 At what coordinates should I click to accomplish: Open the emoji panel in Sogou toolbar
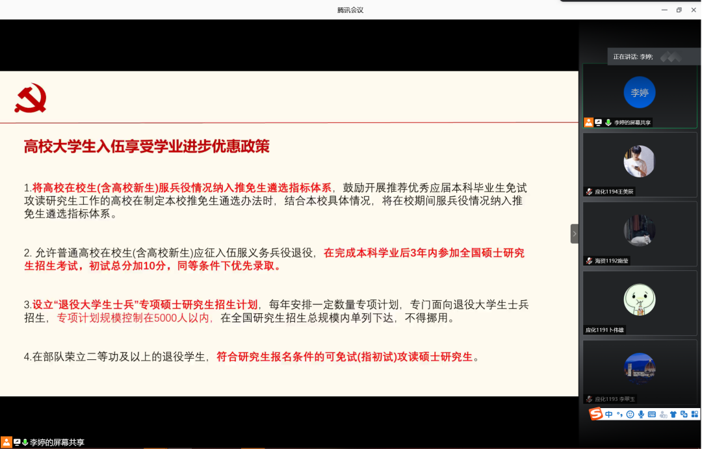[x=630, y=415]
